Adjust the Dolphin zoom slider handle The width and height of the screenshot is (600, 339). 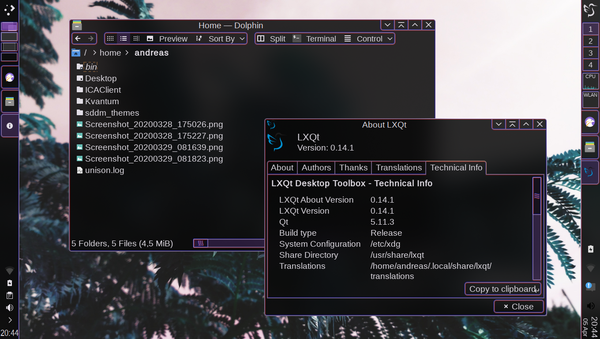pos(201,243)
